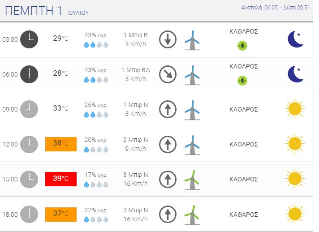Click the 26% υγρ. humidity reading
This screenshot has width=319, height=232.
[96, 105]
